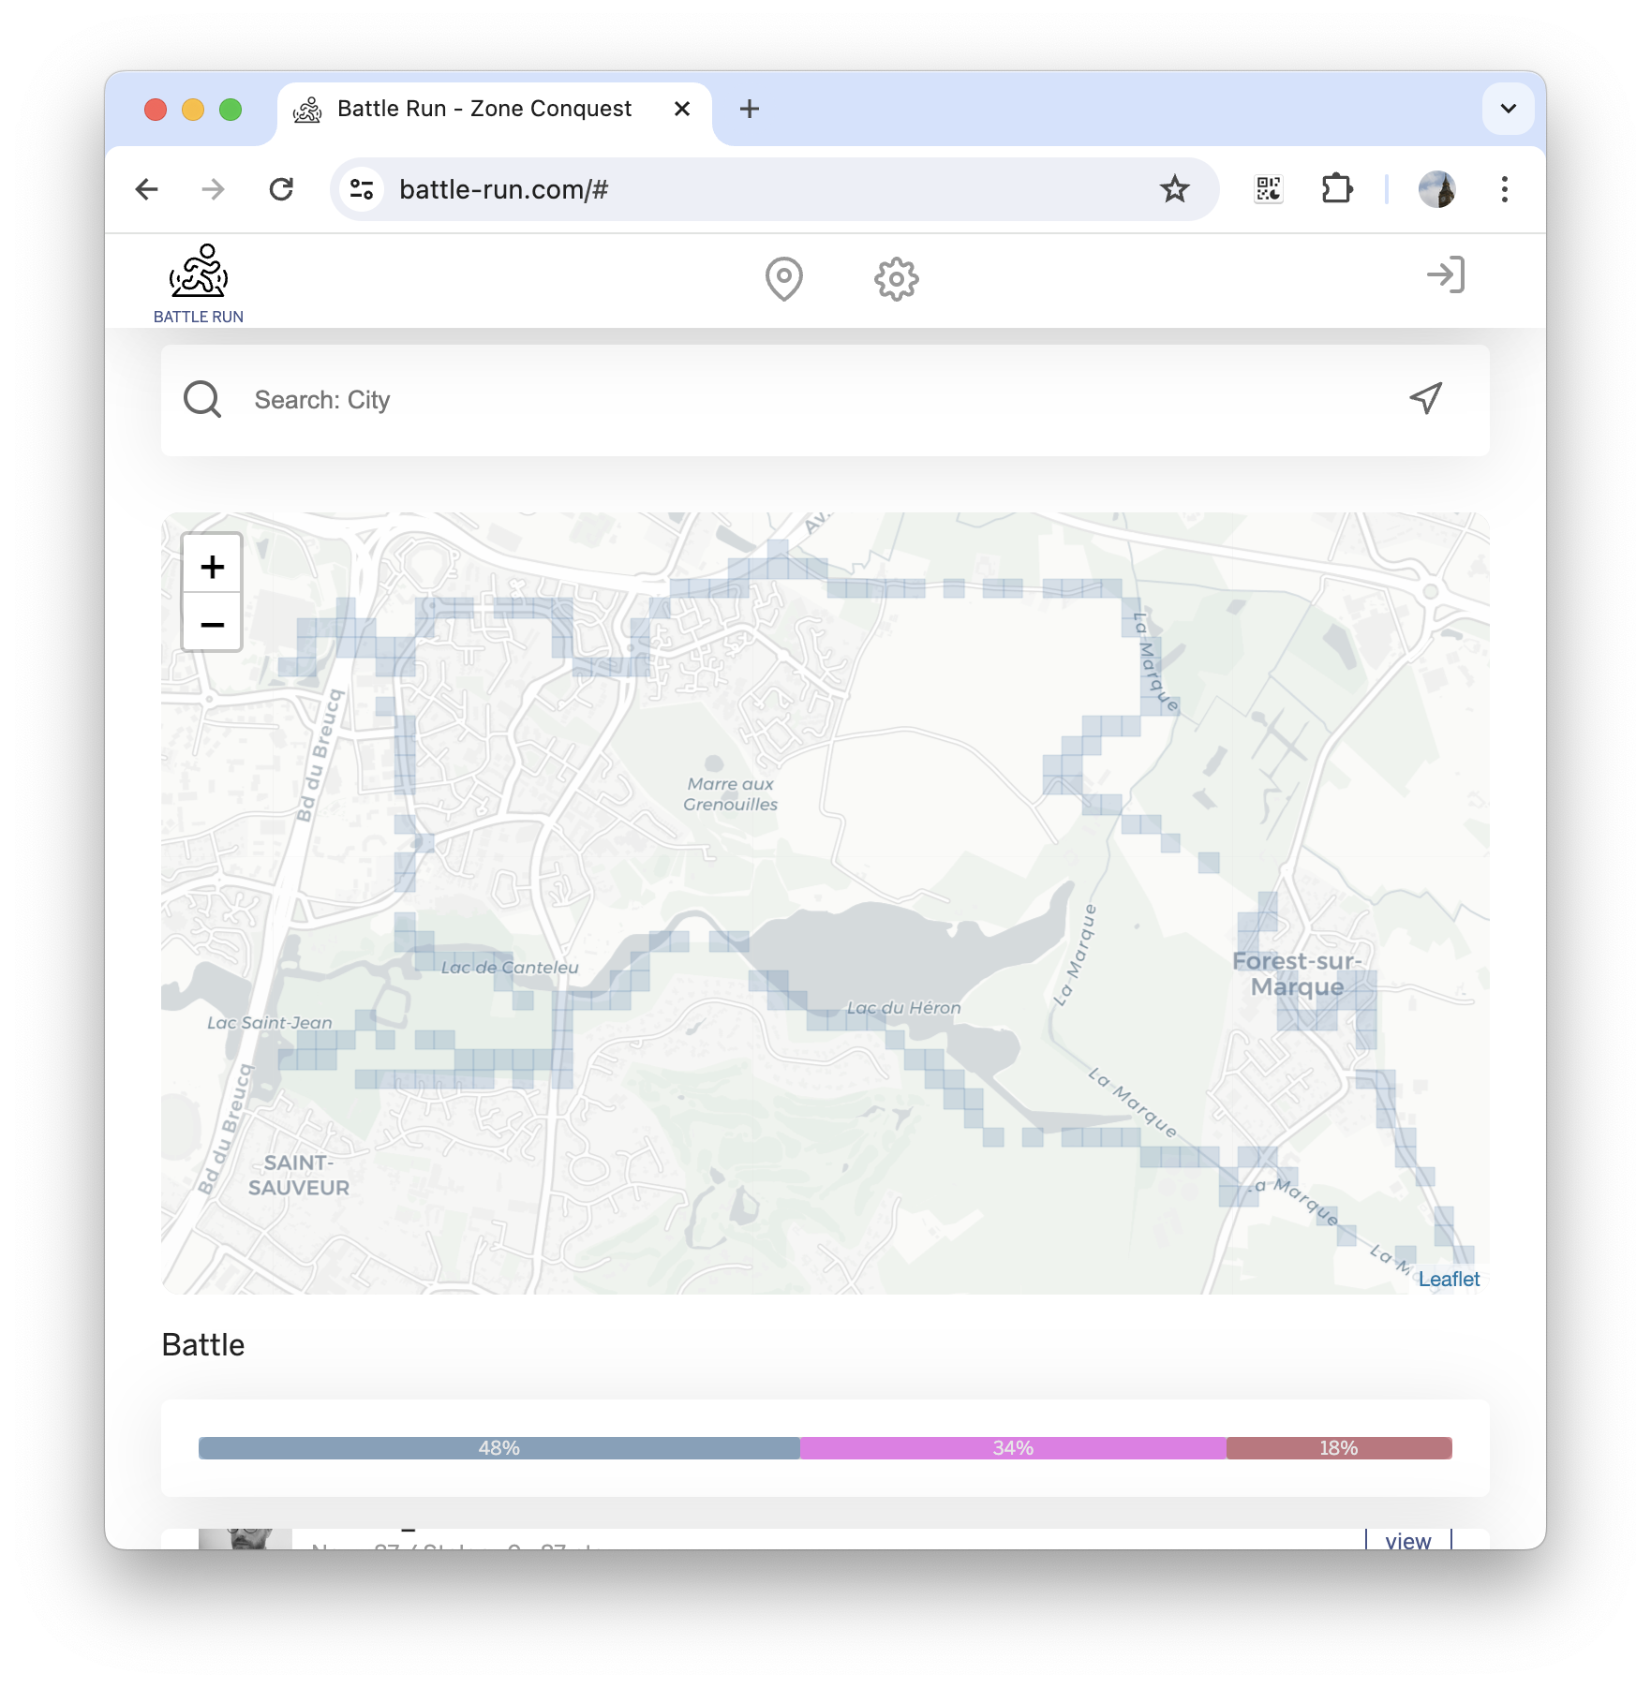
Task: Open the browser extensions menu
Action: click(1337, 189)
